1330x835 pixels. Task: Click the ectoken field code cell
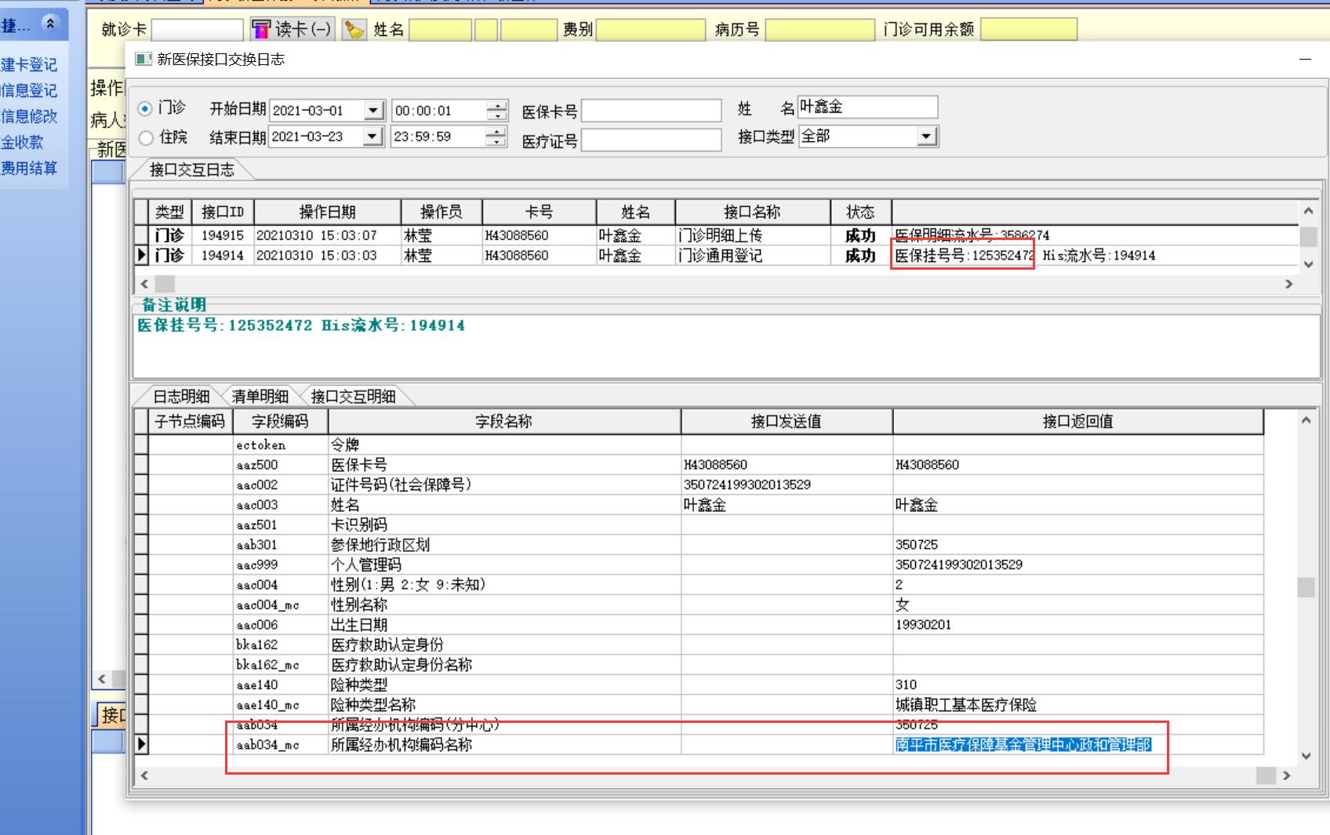tap(280, 445)
